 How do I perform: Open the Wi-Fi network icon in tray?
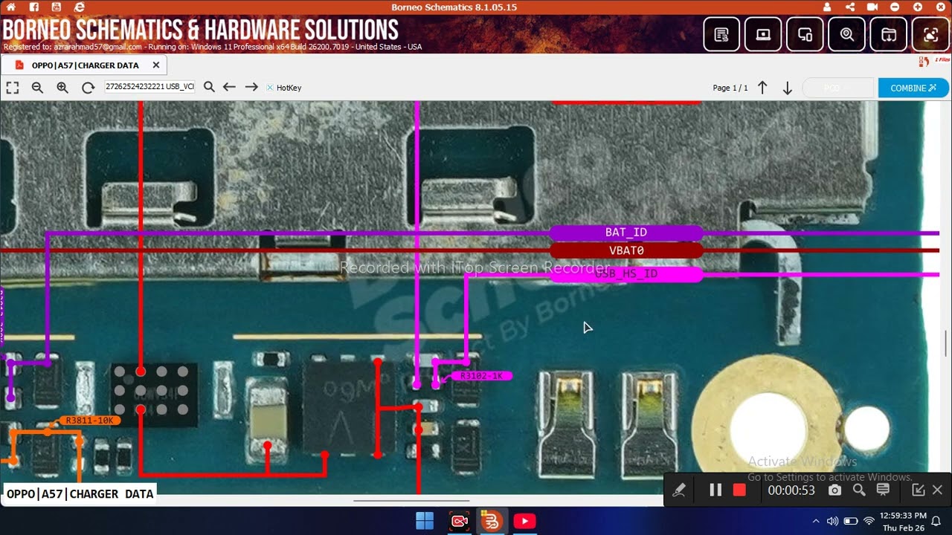point(869,521)
